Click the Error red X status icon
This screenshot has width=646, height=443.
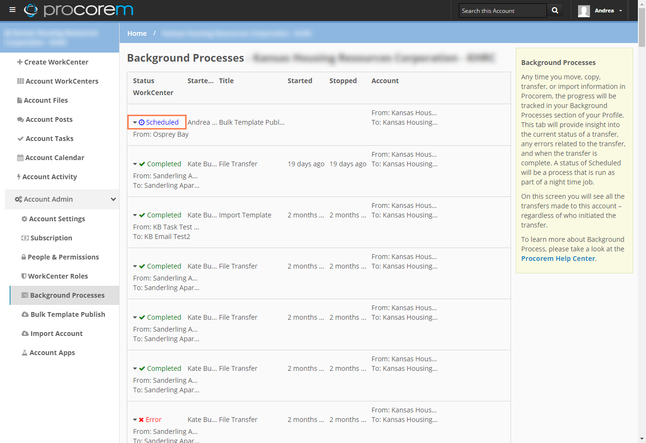tap(142, 420)
